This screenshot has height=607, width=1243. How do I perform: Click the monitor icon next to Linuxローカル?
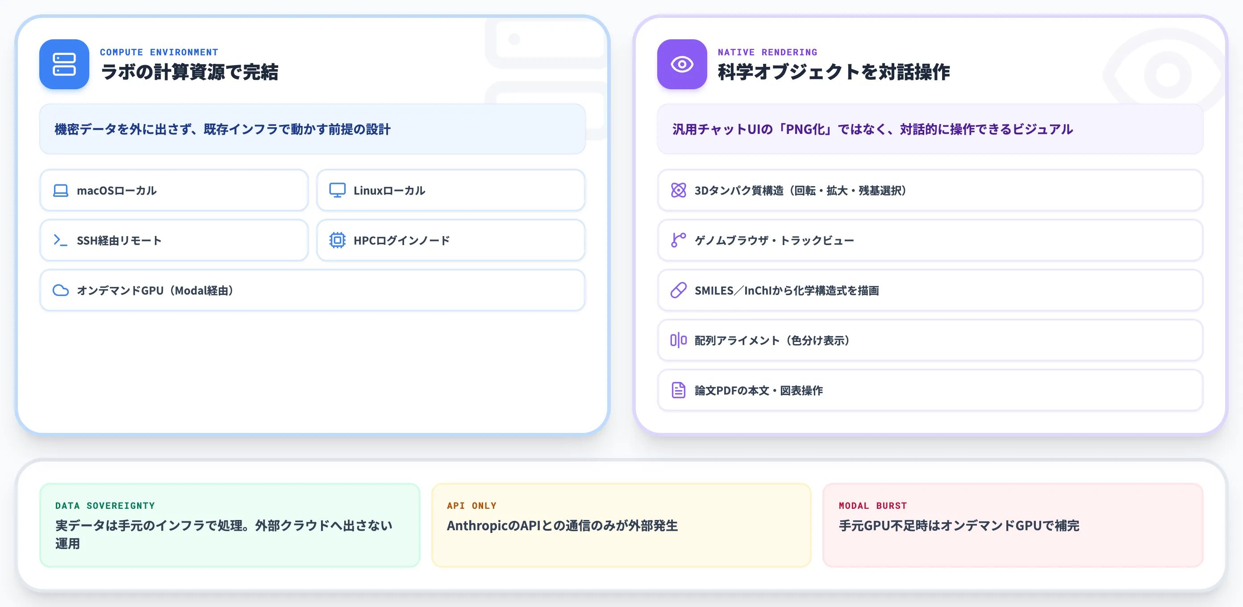[337, 191]
